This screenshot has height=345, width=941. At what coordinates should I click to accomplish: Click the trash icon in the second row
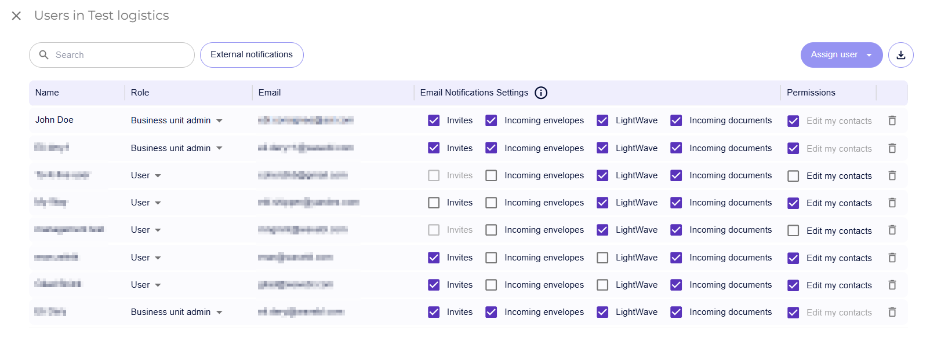tap(892, 148)
